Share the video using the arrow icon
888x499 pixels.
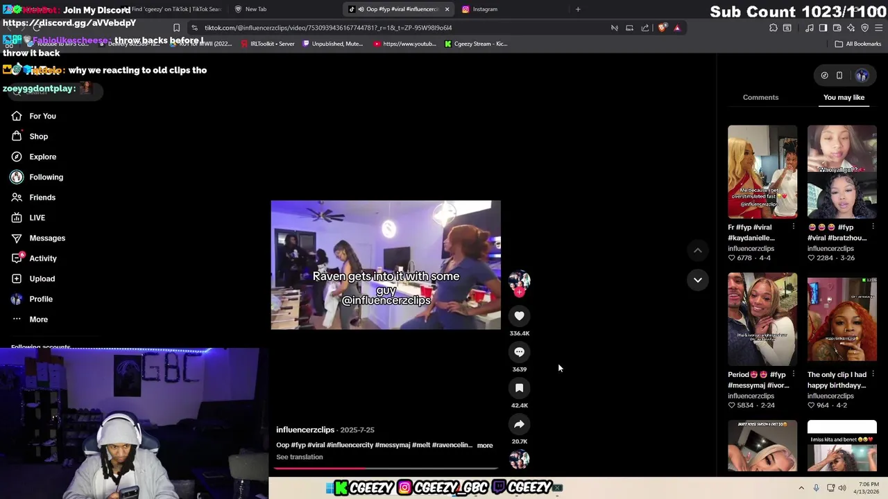click(519, 424)
